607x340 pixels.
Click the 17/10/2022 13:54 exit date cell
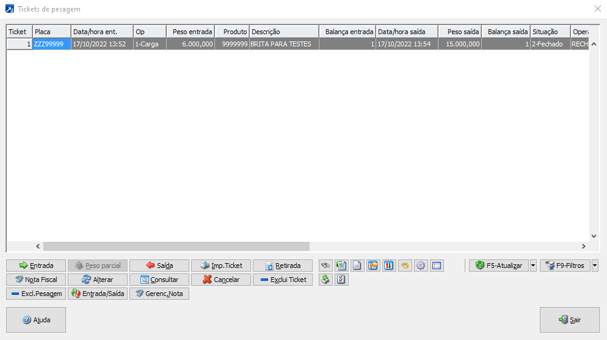tap(407, 44)
